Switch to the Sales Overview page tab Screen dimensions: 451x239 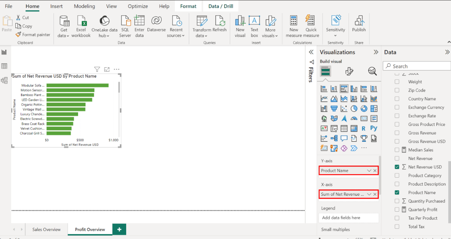[46, 229]
